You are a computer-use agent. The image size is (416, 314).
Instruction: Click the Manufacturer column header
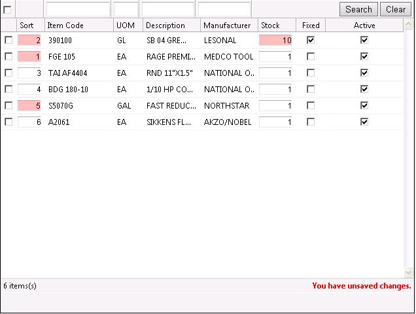tap(227, 26)
